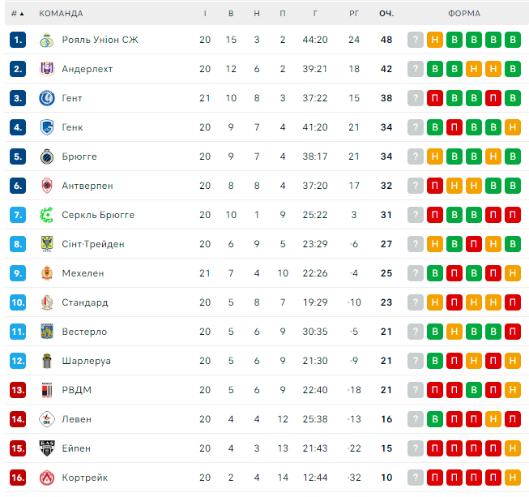Image resolution: width=529 pixels, height=497 pixels.
Task: Click the Серкль Брюгге green logo
Action: click(45, 215)
